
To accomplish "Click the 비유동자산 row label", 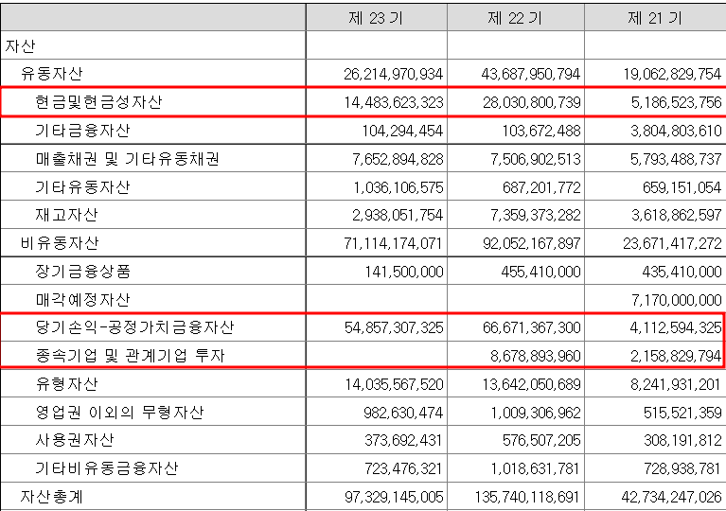I will point(60,243).
